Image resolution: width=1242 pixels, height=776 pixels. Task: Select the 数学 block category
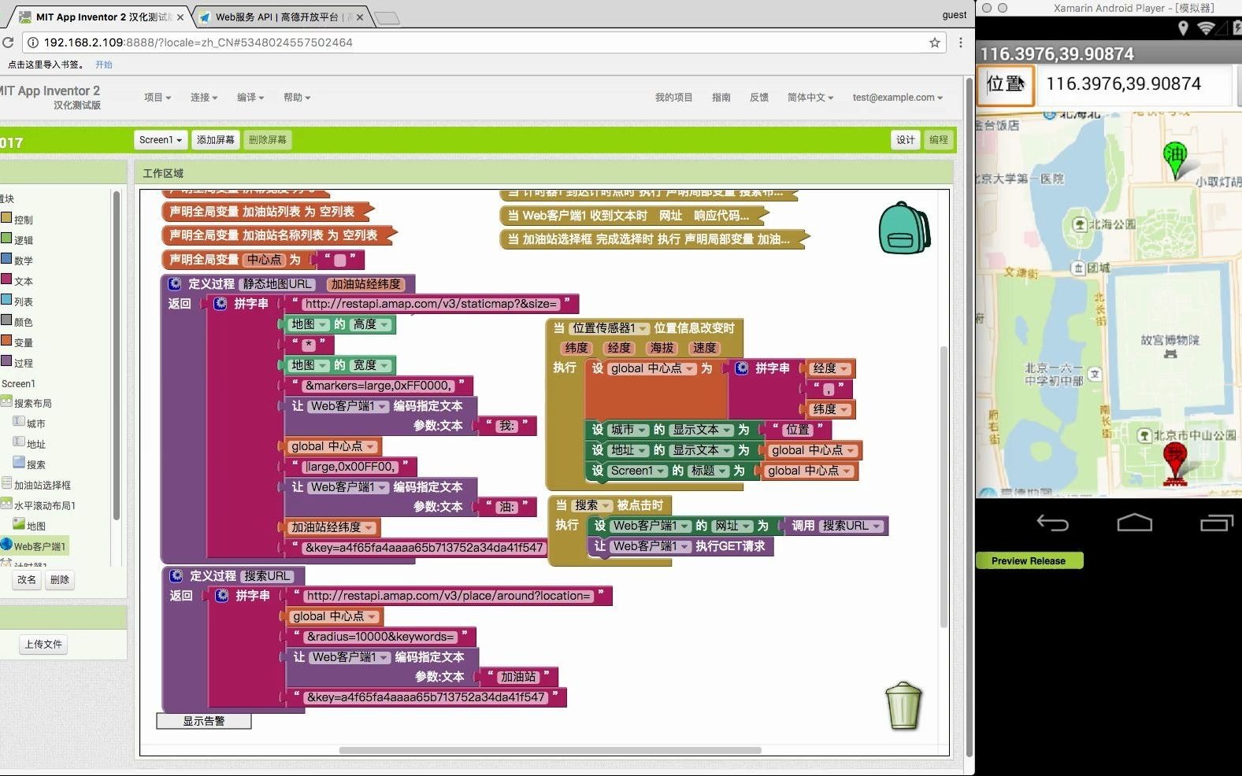click(x=17, y=261)
